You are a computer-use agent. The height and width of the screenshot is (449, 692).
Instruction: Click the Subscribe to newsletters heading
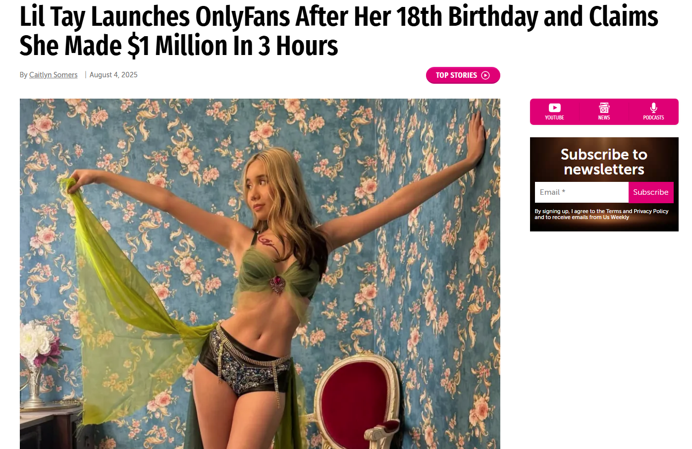click(x=604, y=162)
